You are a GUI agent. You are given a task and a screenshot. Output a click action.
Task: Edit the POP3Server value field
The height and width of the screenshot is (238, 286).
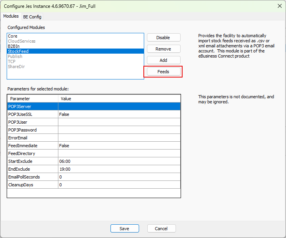coord(119,106)
